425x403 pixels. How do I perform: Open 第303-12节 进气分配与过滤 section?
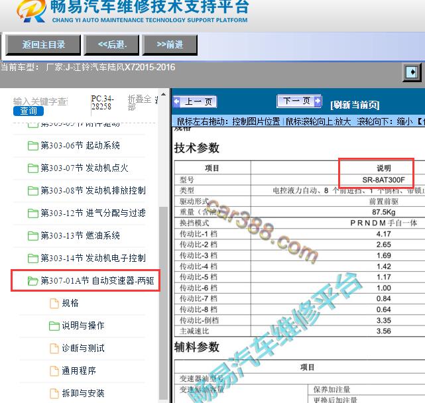coord(93,213)
